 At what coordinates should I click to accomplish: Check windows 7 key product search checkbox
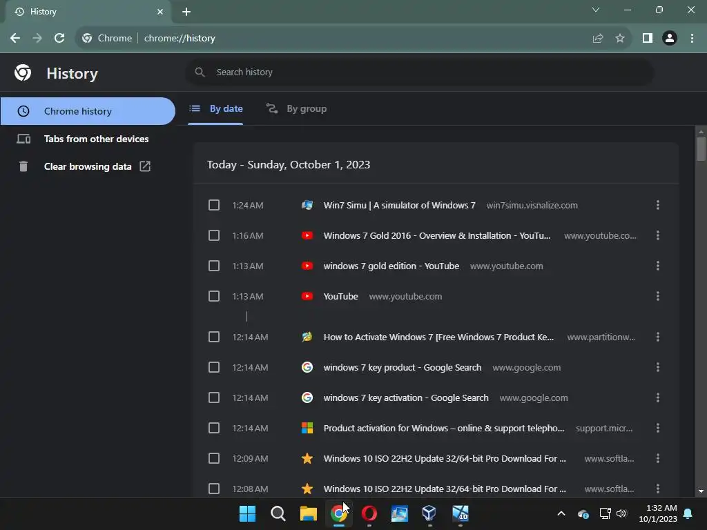point(214,367)
